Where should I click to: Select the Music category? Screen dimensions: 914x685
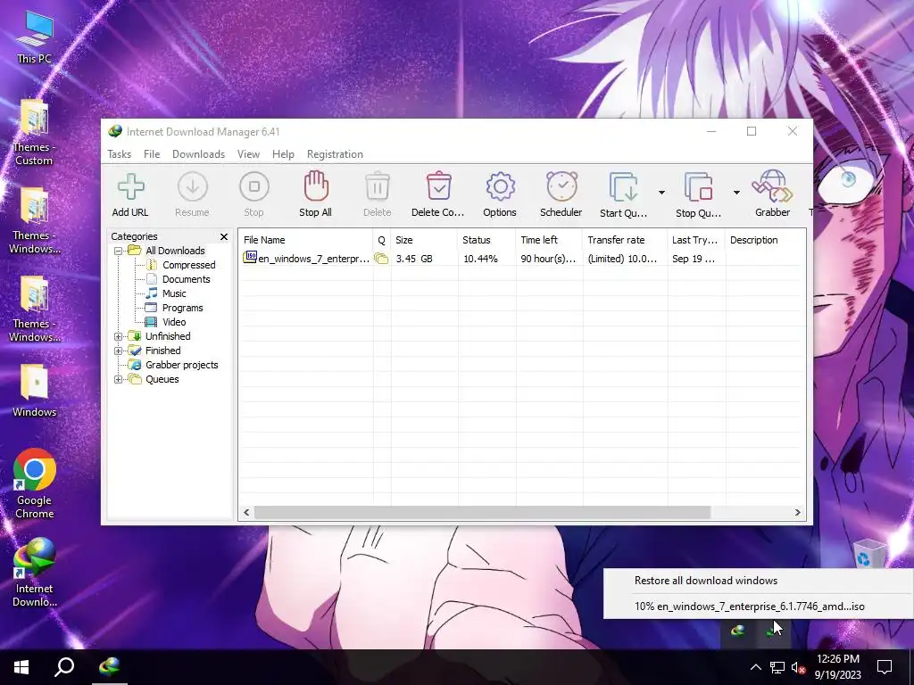click(x=174, y=293)
